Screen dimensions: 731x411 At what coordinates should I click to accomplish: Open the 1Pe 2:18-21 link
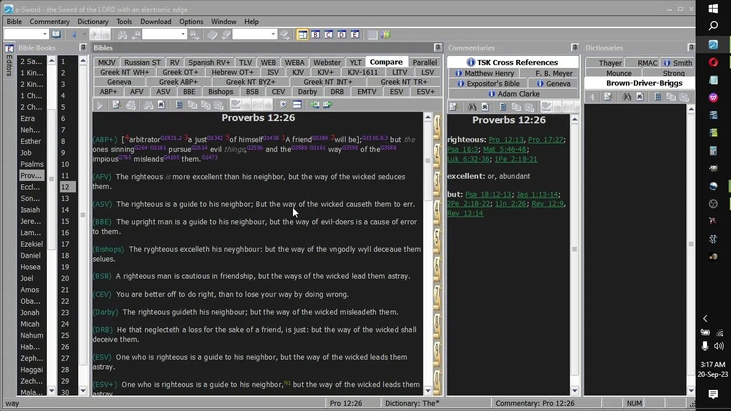click(516, 159)
